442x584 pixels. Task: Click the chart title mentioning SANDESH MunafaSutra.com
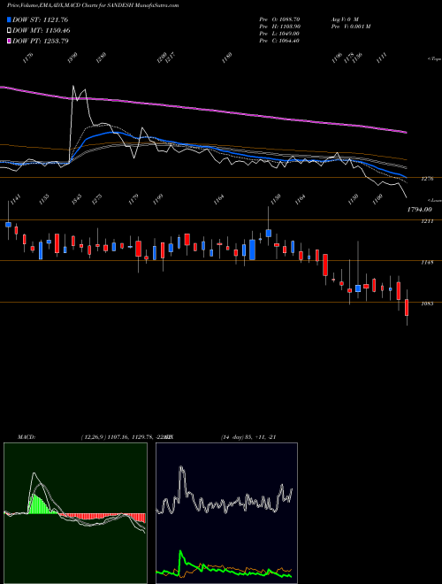click(x=93, y=5)
